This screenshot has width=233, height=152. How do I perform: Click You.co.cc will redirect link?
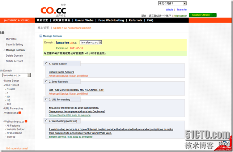coord(74,108)
